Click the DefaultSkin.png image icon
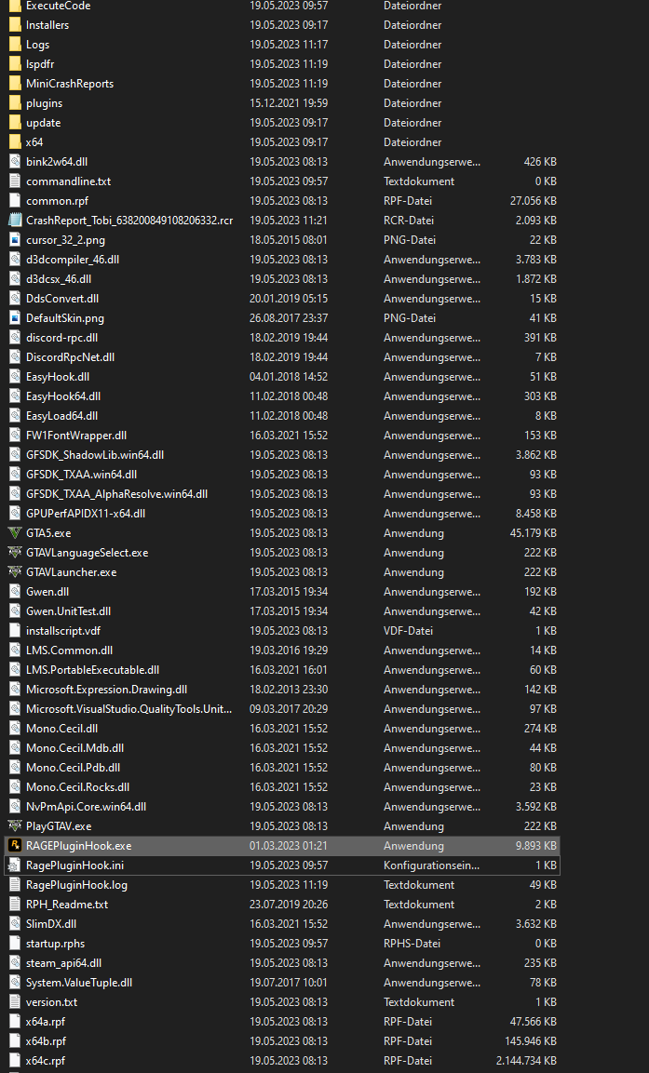The width and height of the screenshot is (649, 1073). point(15,318)
